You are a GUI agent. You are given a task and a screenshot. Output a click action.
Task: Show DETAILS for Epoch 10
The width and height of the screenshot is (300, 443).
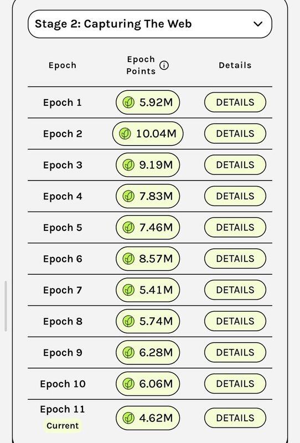coord(235,384)
